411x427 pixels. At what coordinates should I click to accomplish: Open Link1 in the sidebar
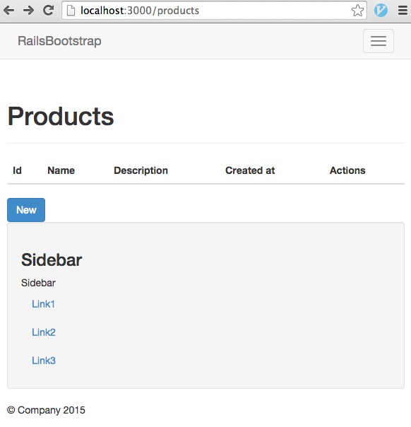tap(43, 304)
